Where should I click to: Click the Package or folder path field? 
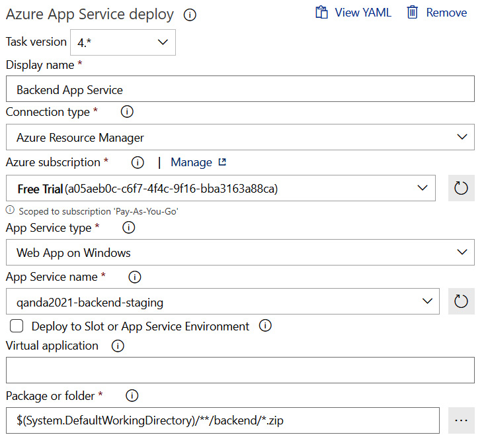coord(223,420)
